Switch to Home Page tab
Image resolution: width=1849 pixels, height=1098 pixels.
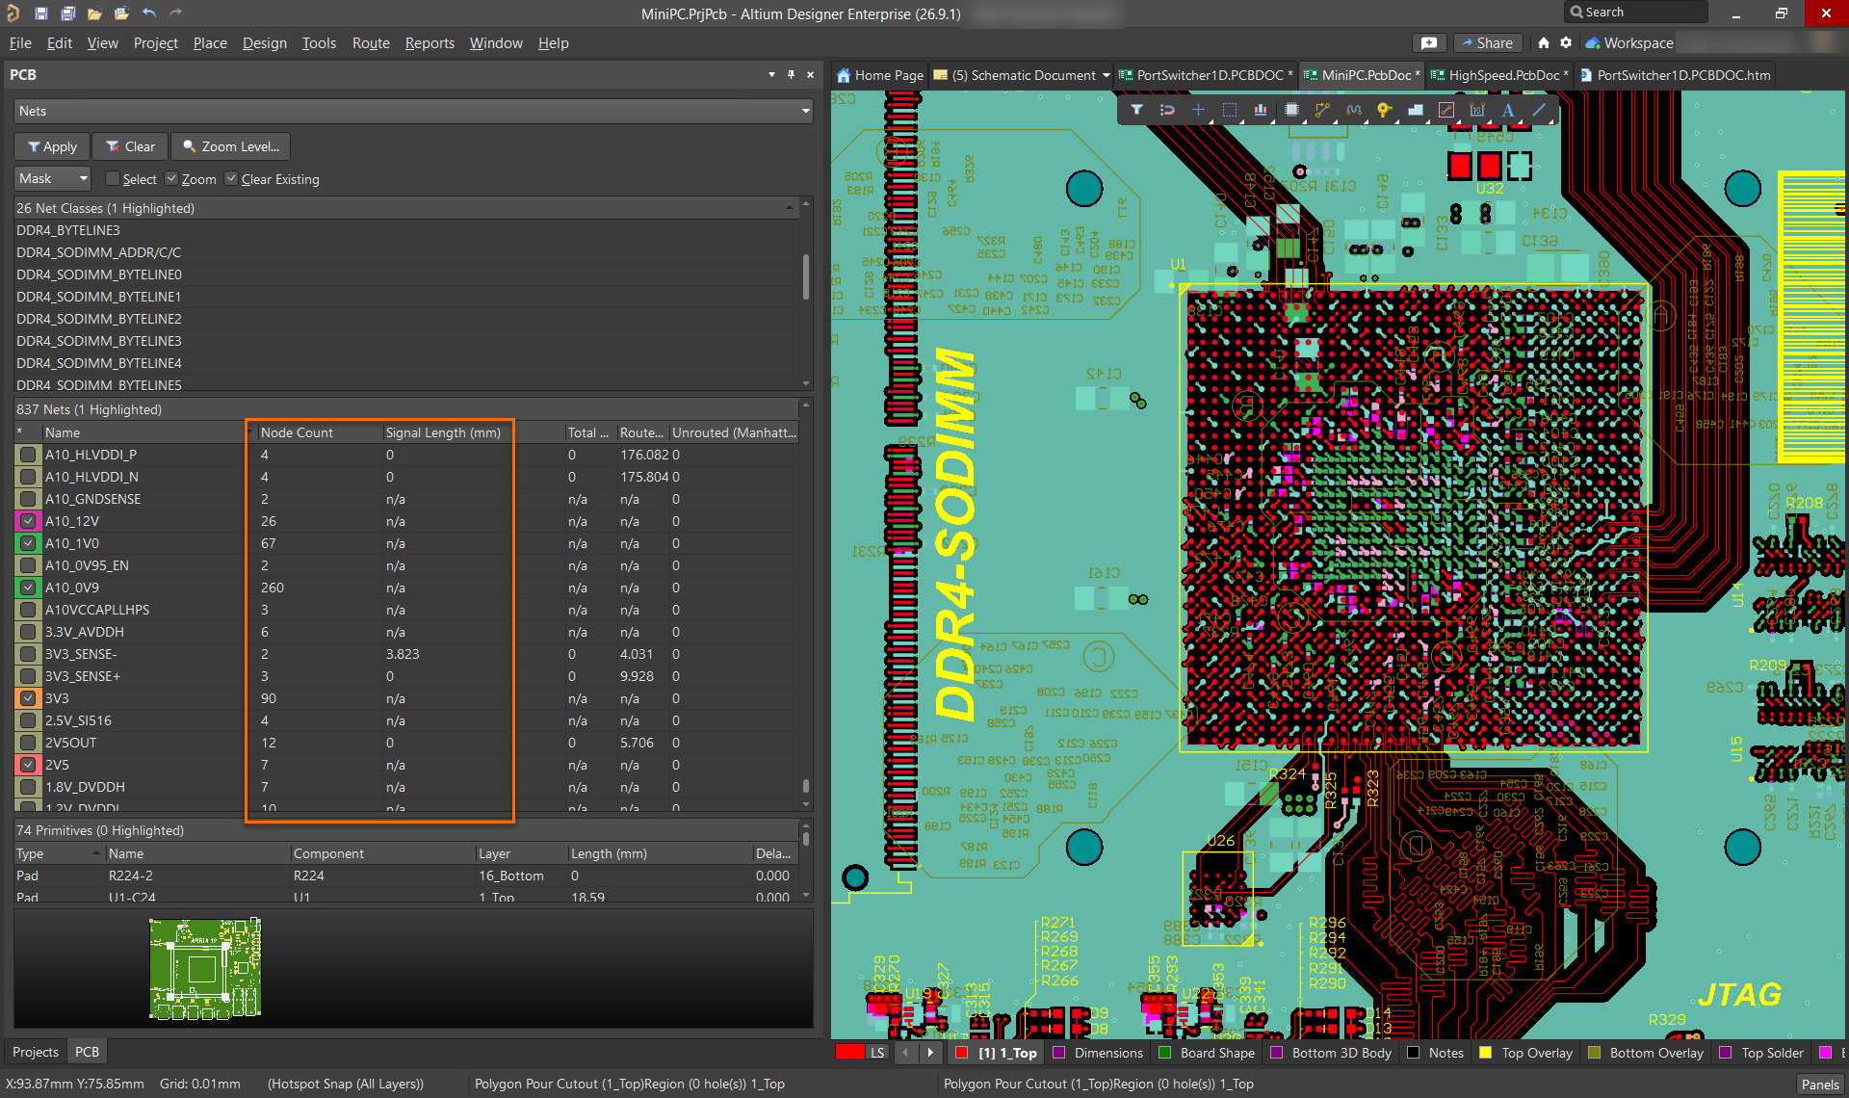tap(880, 75)
